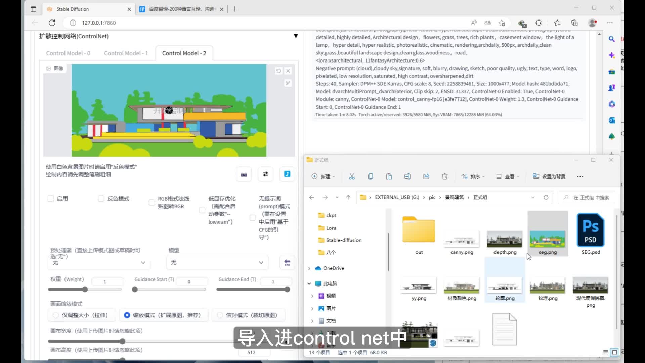The image size is (645, 363).
Task: Click the rename icon in Explorer toolbar
Action: click(x=407, y=176)
